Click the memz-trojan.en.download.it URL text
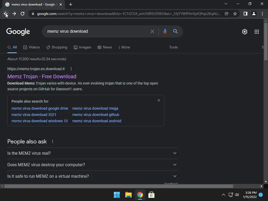Screen dimensions: 268x201 click(x=36, y=69)
